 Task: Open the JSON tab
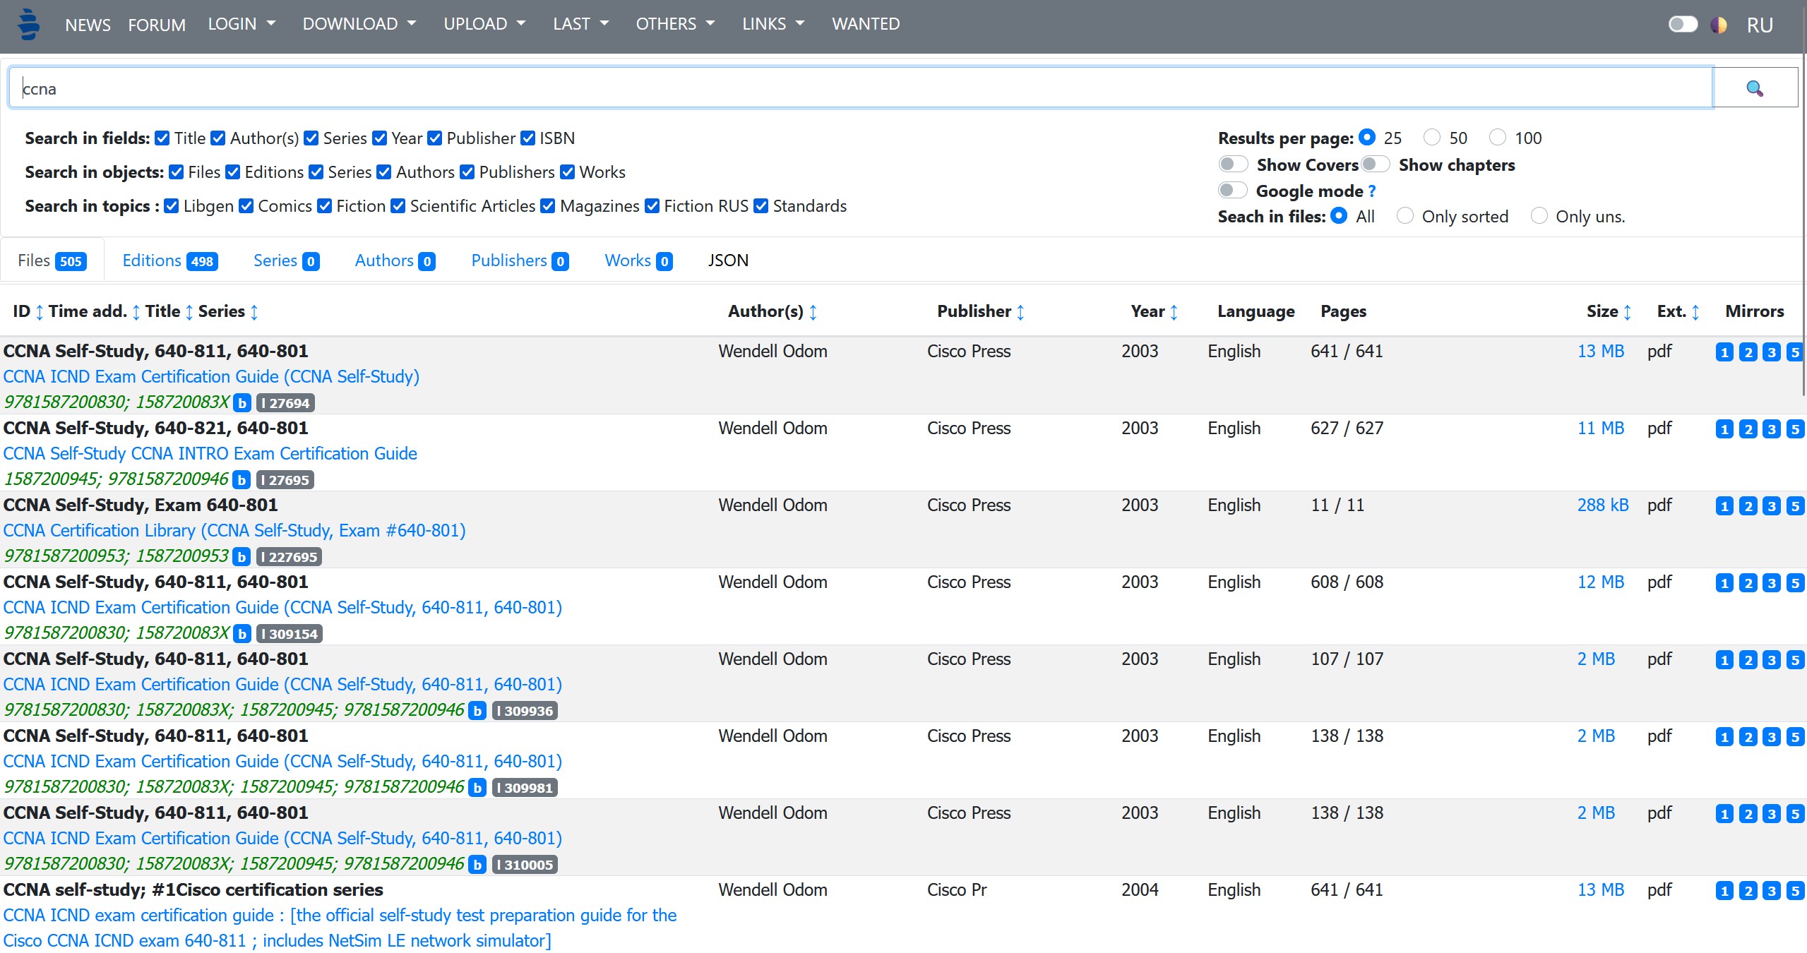tap(727, 260)
